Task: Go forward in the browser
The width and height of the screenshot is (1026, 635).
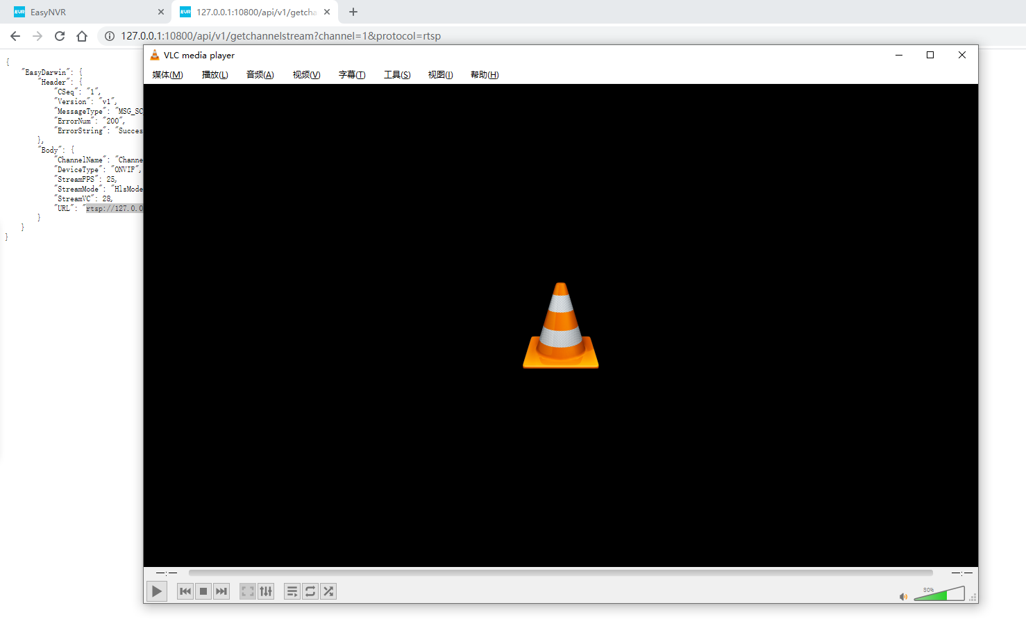Action: 37,36
